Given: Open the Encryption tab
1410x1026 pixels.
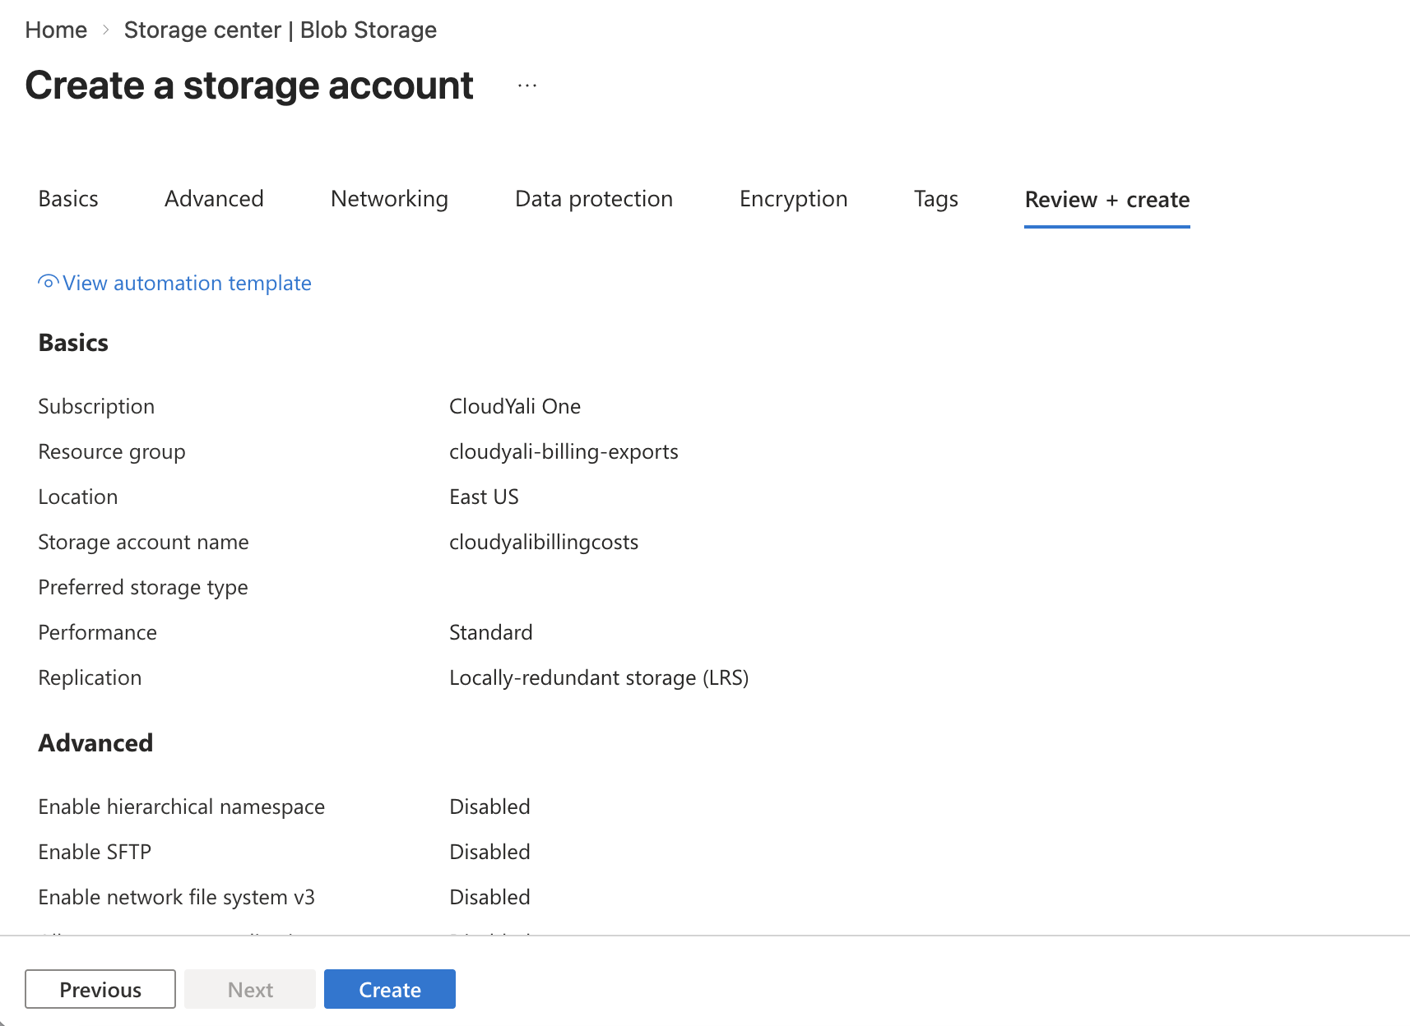Looking at the screenshot, I should point(793,198).
